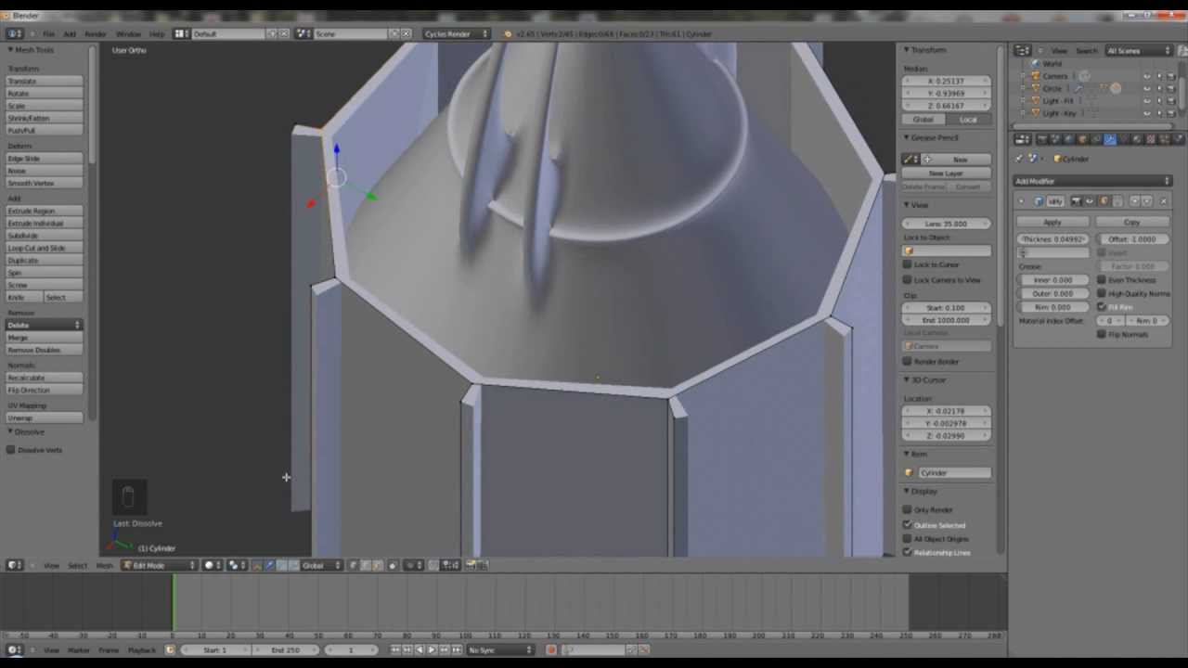This screenshot has width=1188, height=668.
Task: Open the Render menu
Action: 96,33
